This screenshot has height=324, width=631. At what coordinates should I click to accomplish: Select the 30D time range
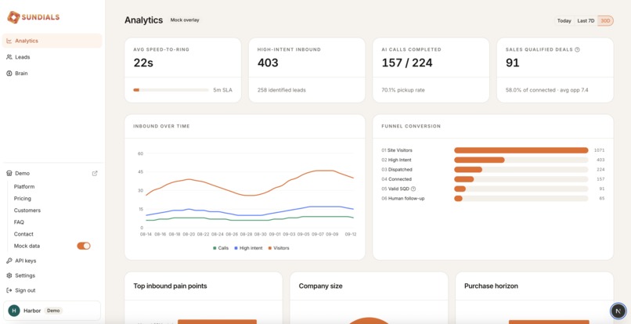[605, 21]
